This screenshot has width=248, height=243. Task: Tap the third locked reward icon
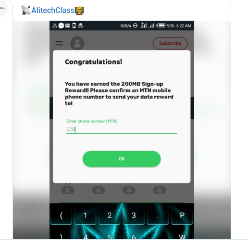(129, 190)
